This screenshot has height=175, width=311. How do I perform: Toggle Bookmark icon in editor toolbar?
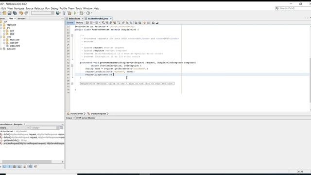point(131,23)
